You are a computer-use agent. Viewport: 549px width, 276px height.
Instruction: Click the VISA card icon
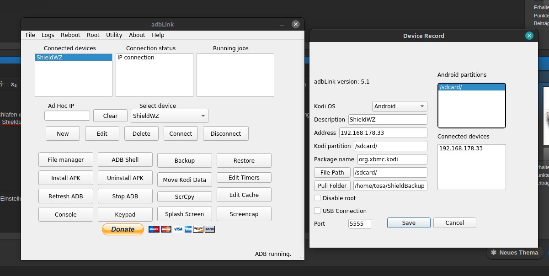(x=178, y=229)
